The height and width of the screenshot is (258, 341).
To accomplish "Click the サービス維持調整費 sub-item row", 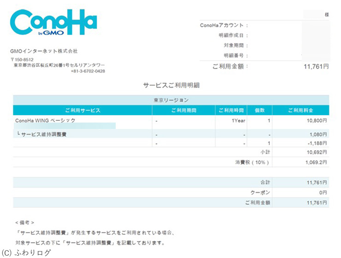I will (x=43, y=135).
